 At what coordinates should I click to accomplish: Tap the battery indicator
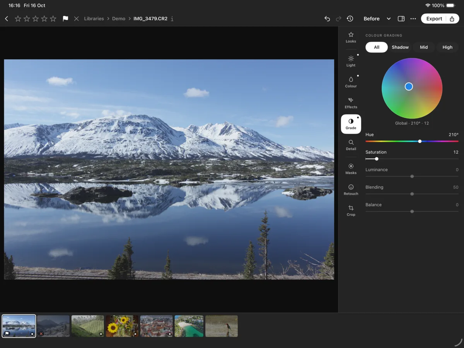click(450, 5)
